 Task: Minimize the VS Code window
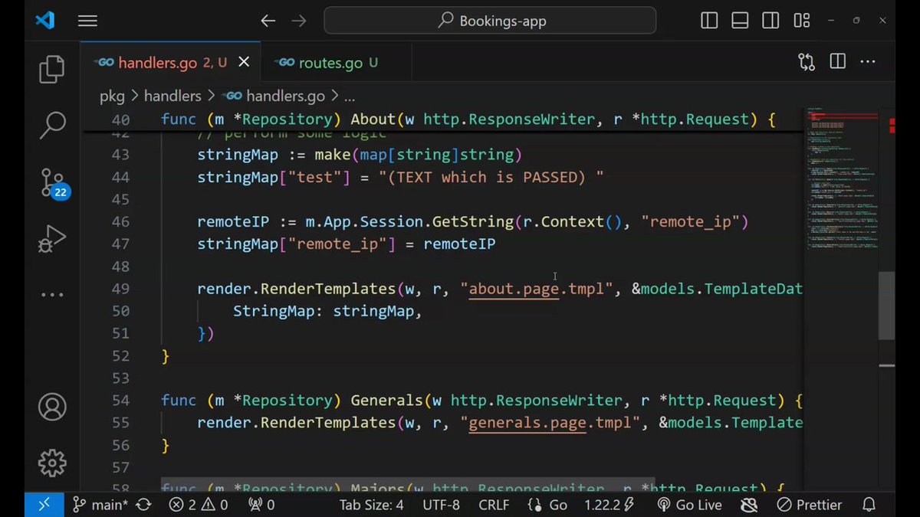[x=832, y=21]
